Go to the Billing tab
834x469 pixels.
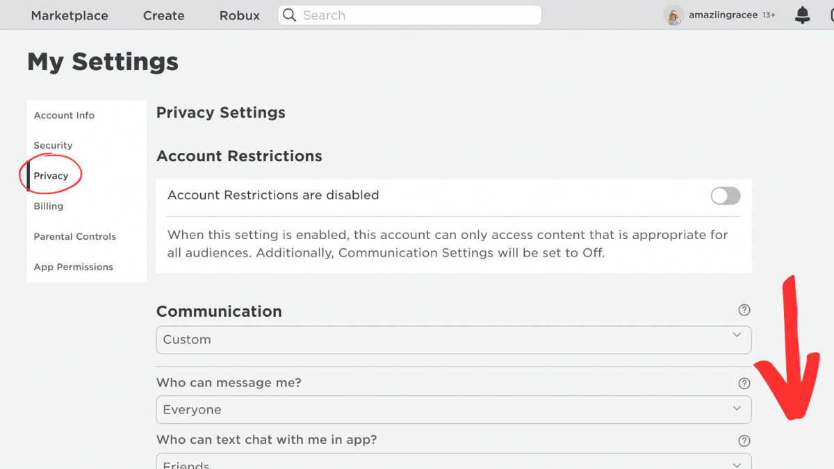click(x=49, y=206)
